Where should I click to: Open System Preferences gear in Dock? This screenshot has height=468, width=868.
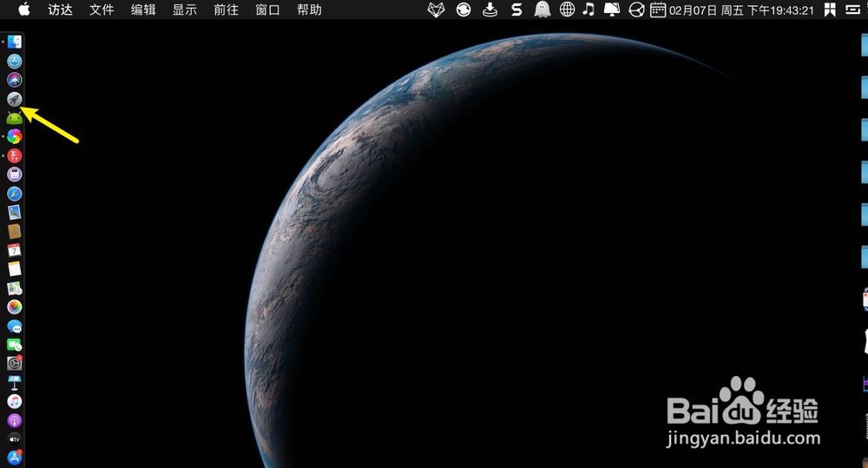point(15,363)
